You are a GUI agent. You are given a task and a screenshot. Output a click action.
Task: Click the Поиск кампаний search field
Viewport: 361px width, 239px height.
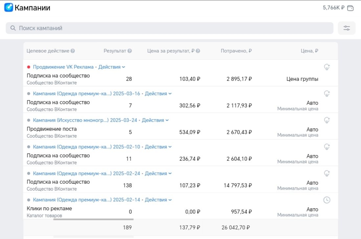pyautogui.click(x=169, y=28)
